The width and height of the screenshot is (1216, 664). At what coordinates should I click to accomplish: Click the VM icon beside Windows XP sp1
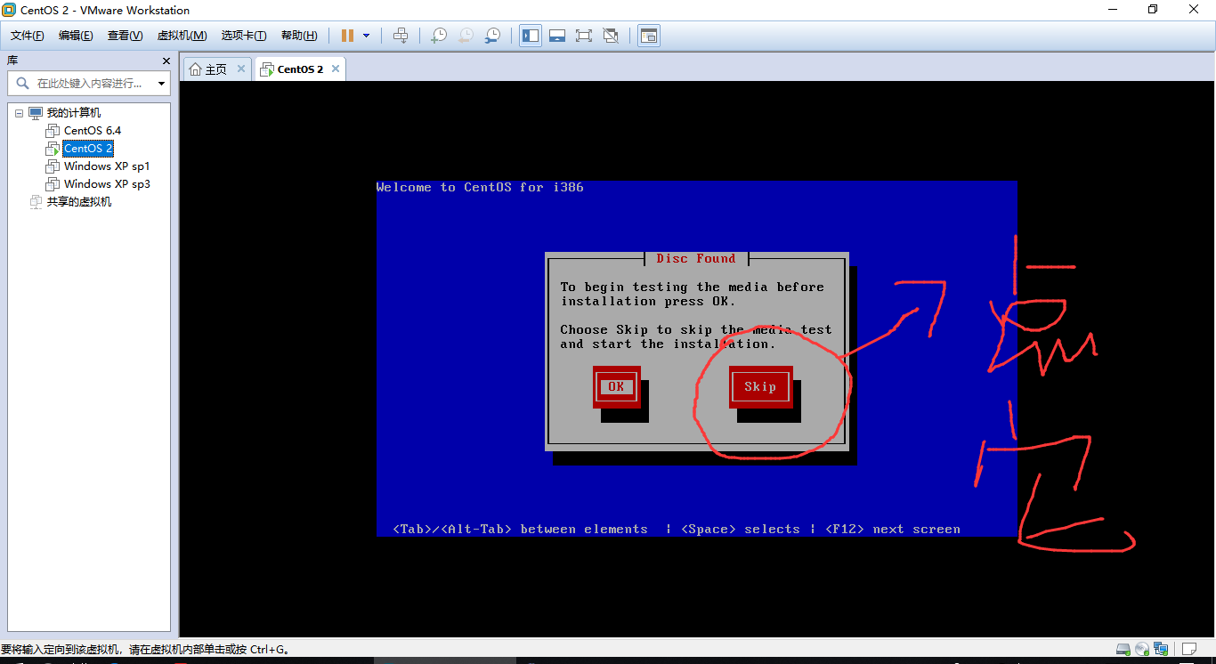pyautogui.click(x=53, y=166)
